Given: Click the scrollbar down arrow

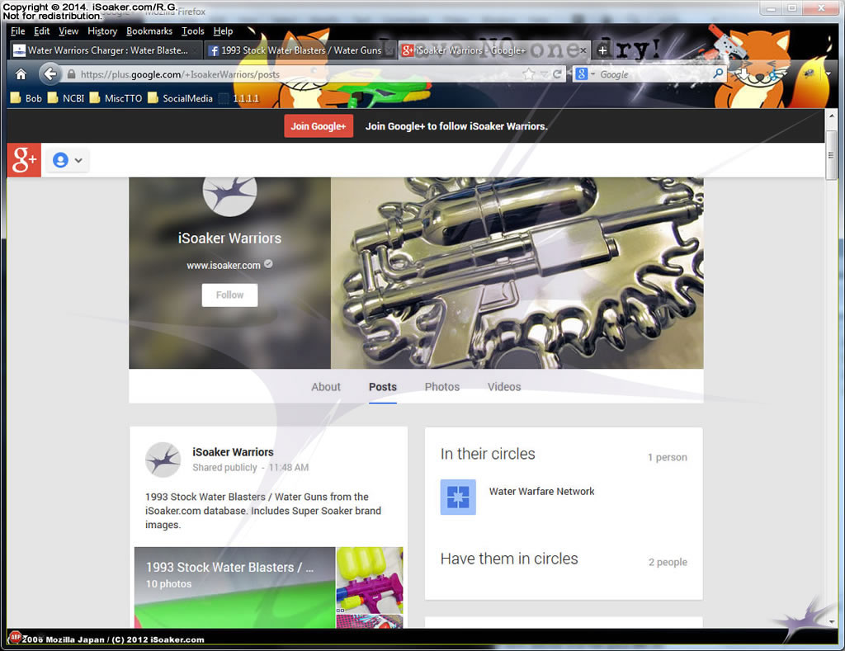Looking at the screenshot, I should (831, 621).
